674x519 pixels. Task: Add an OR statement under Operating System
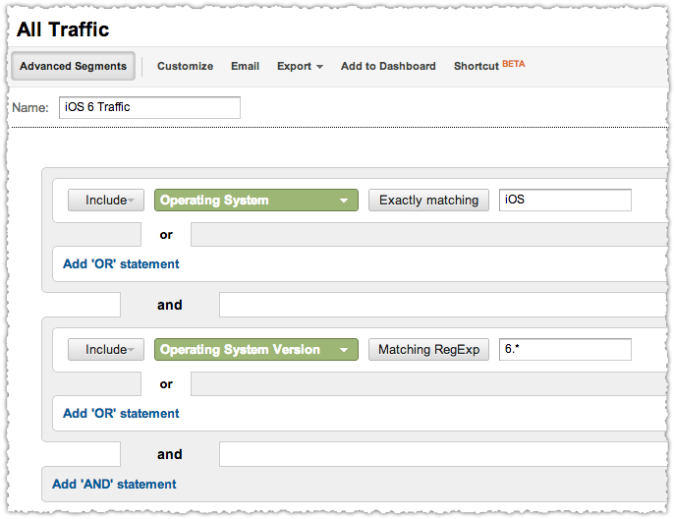121,264
